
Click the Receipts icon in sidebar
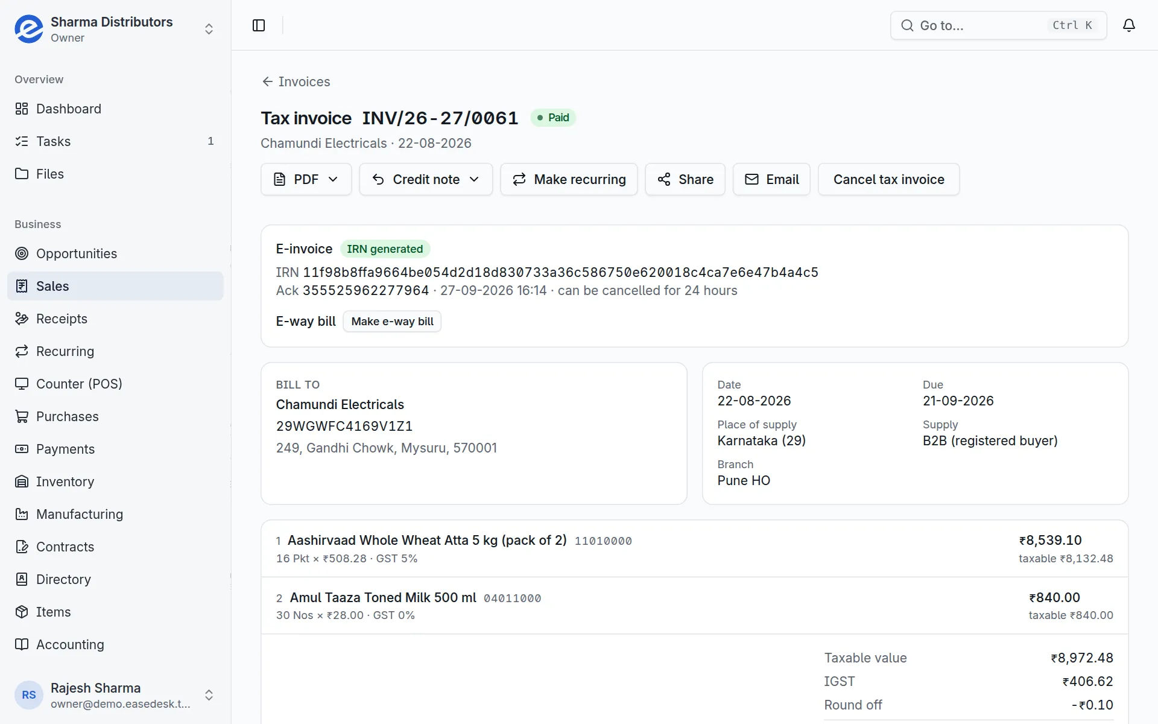pyautogui.click(x=22, y=319)
